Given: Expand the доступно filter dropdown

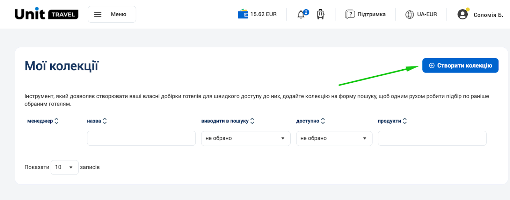Looking at the screenshot, I should point(334,138).
